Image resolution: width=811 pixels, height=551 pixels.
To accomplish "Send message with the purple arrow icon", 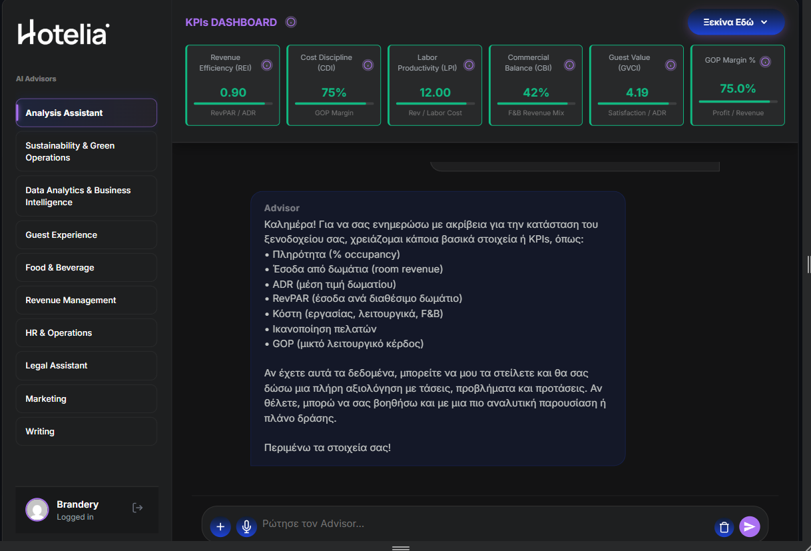I will [x=750, y=526].
